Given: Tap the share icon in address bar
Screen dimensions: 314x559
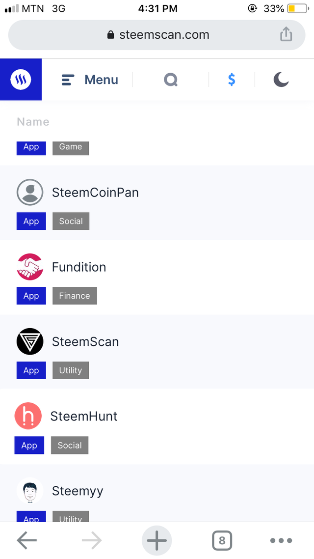Looking at the screenshot, I should (x=286, y=34).
